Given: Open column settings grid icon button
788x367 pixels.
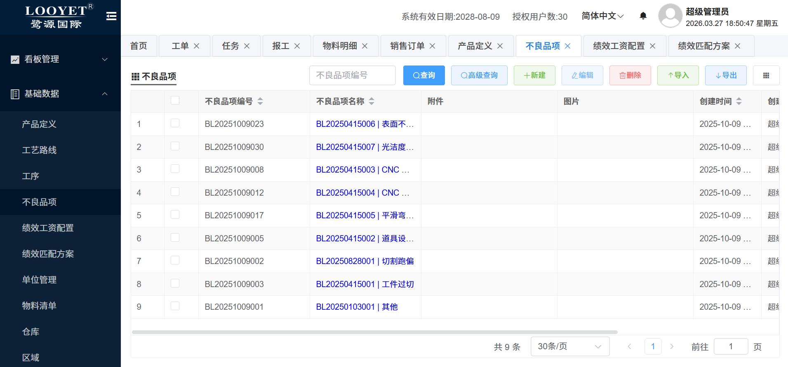Looking at the screenshot, I should (766, 75).
